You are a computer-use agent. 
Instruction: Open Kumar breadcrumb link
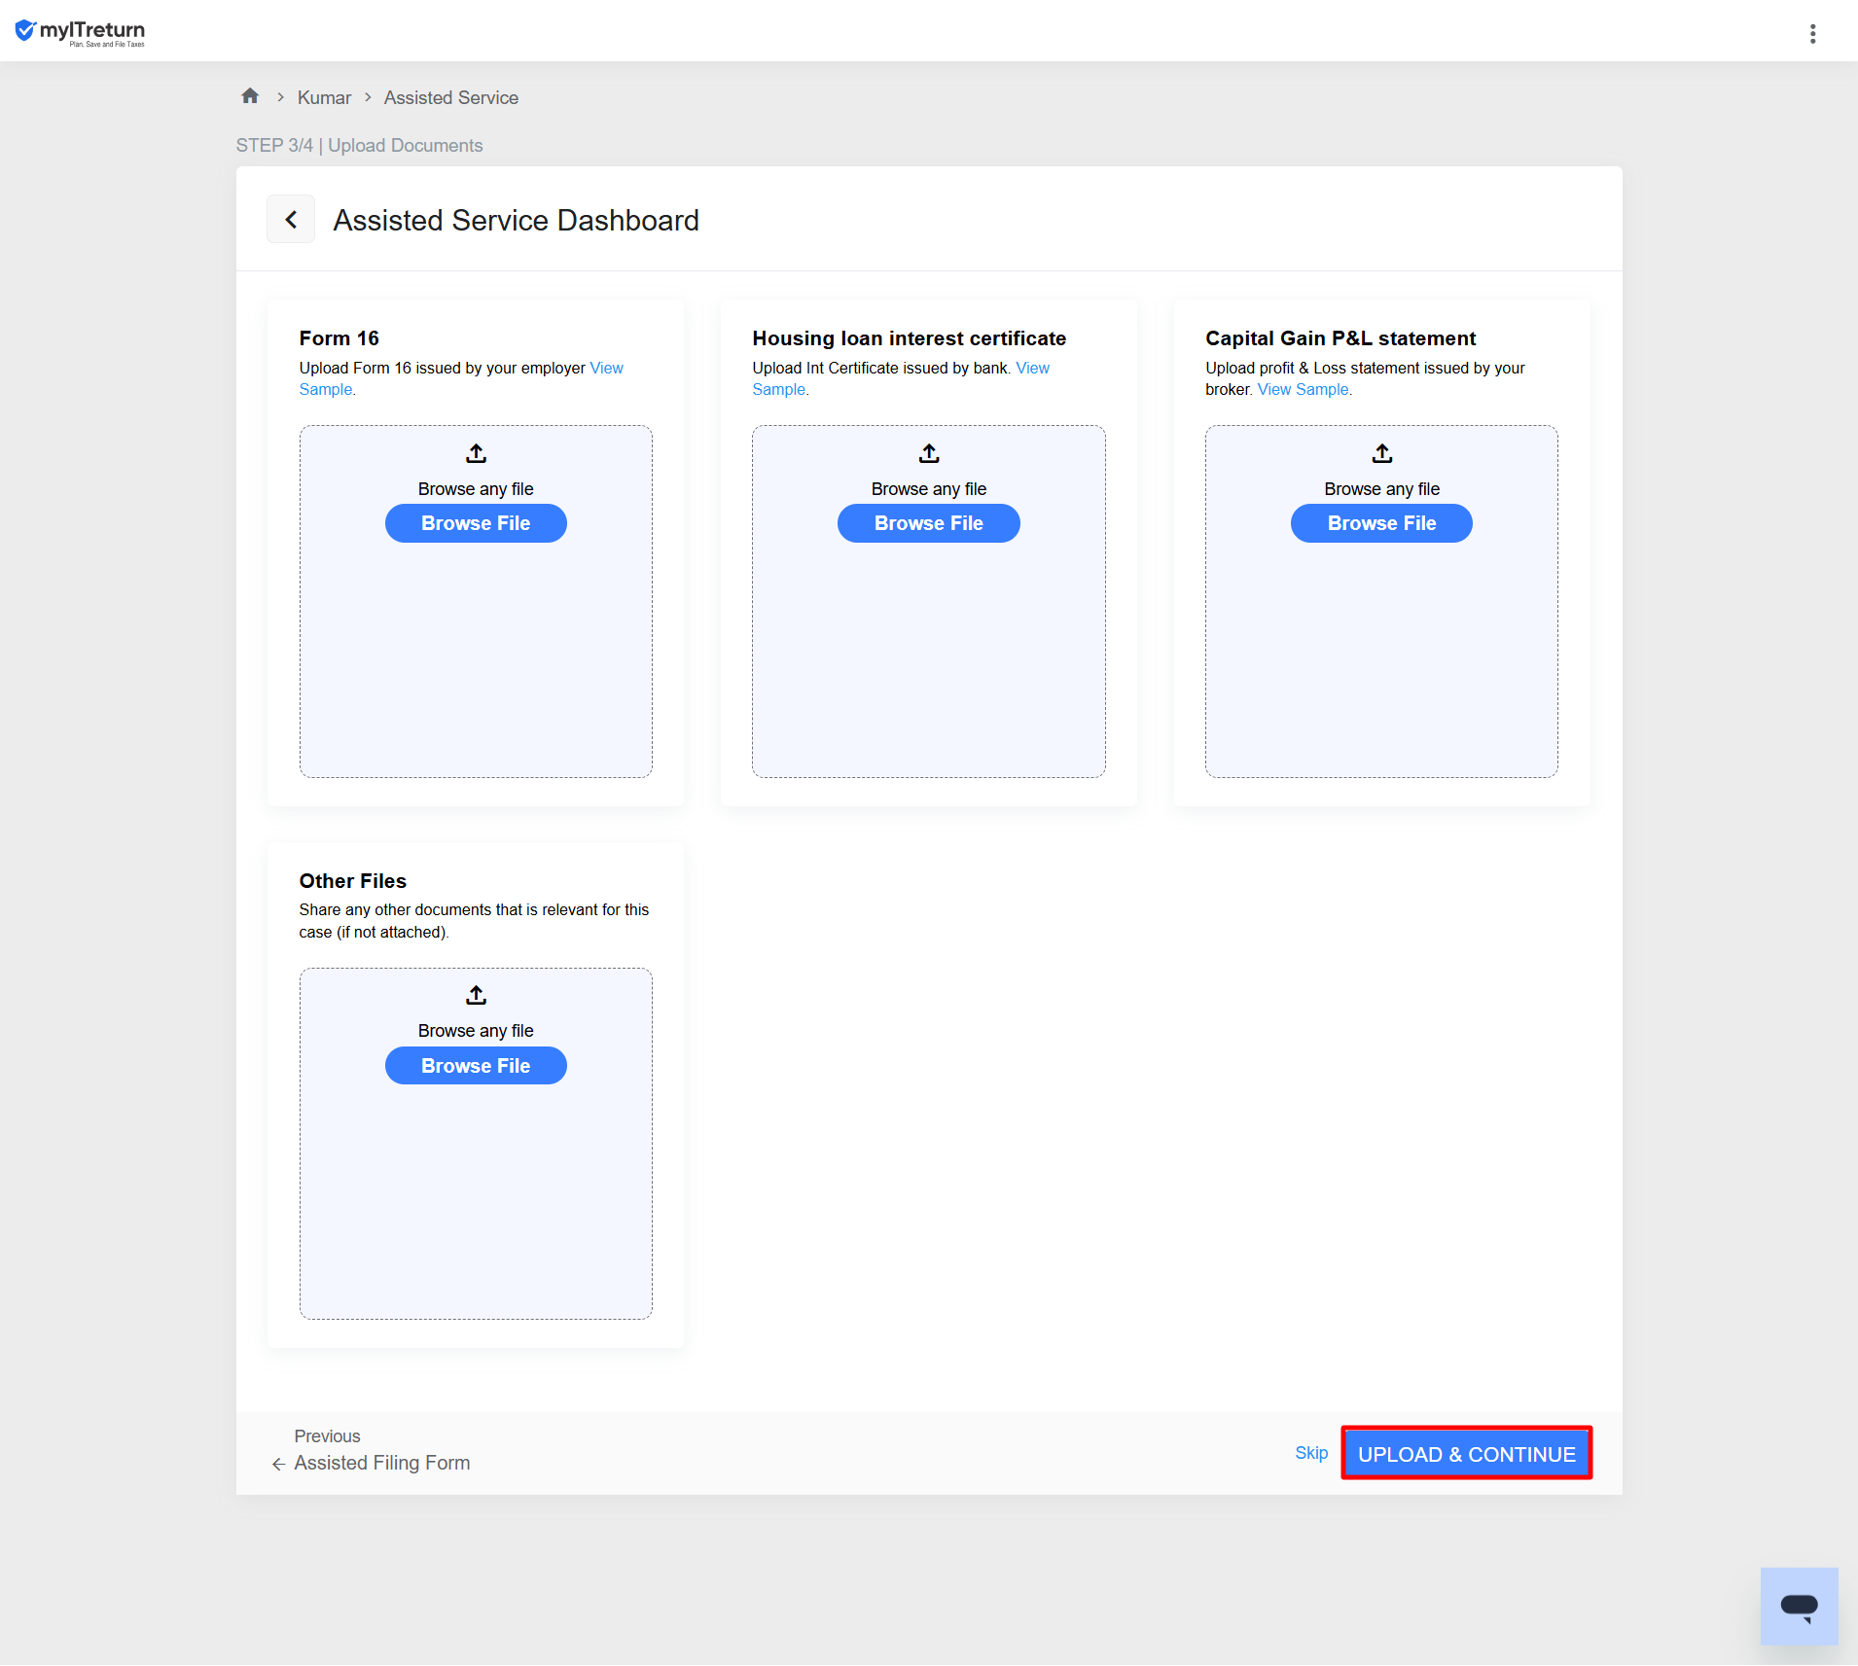(x=324, y=97)
